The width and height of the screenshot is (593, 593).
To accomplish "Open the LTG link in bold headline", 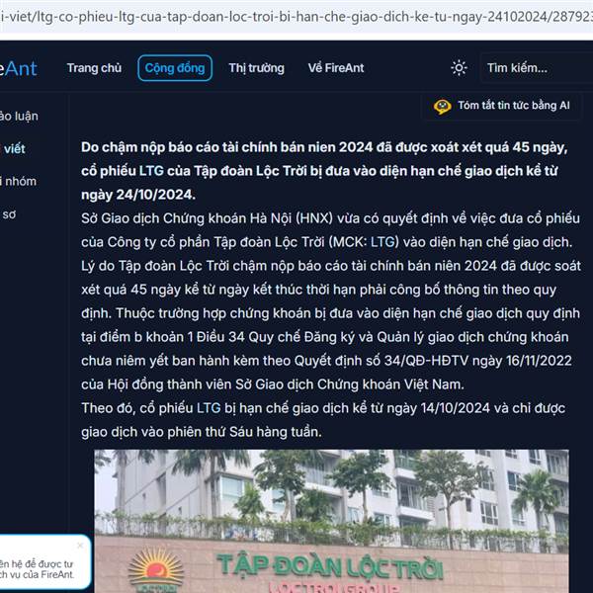I will click(151, 171).
